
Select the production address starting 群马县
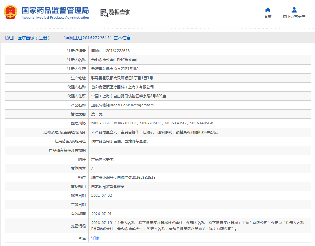coord(122,78)
